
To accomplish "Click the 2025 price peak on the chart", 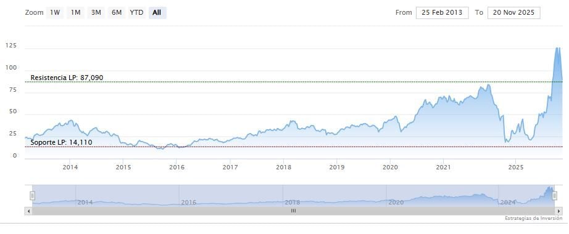I will click(557, 49).
